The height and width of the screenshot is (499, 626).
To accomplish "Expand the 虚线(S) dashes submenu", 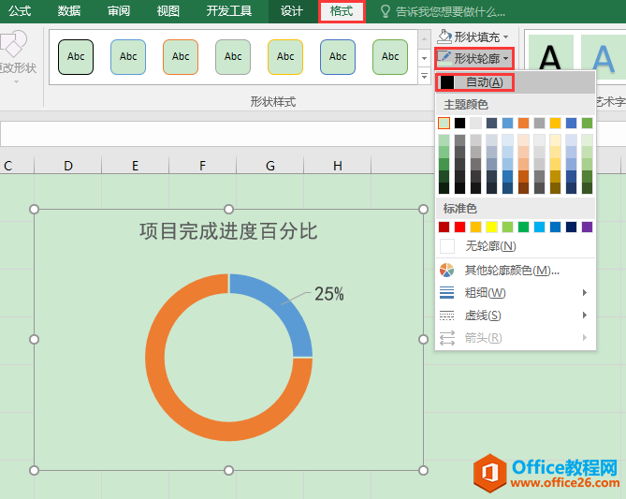I will point(516,316).
